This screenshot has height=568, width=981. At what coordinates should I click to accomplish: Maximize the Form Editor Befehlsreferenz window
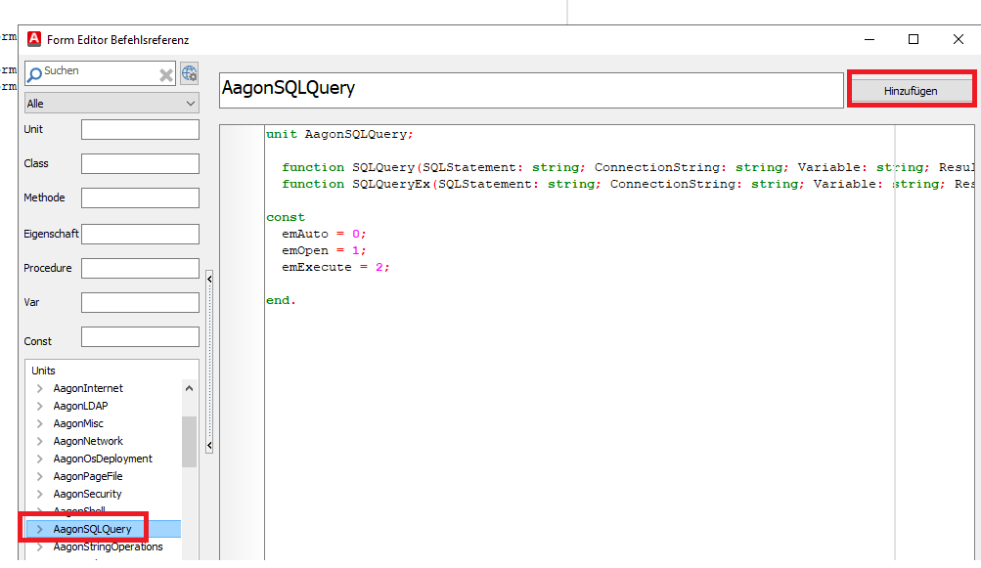click(x=914, y=39)
